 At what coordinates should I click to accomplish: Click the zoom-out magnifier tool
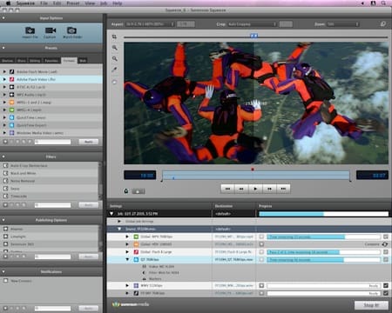115,58
